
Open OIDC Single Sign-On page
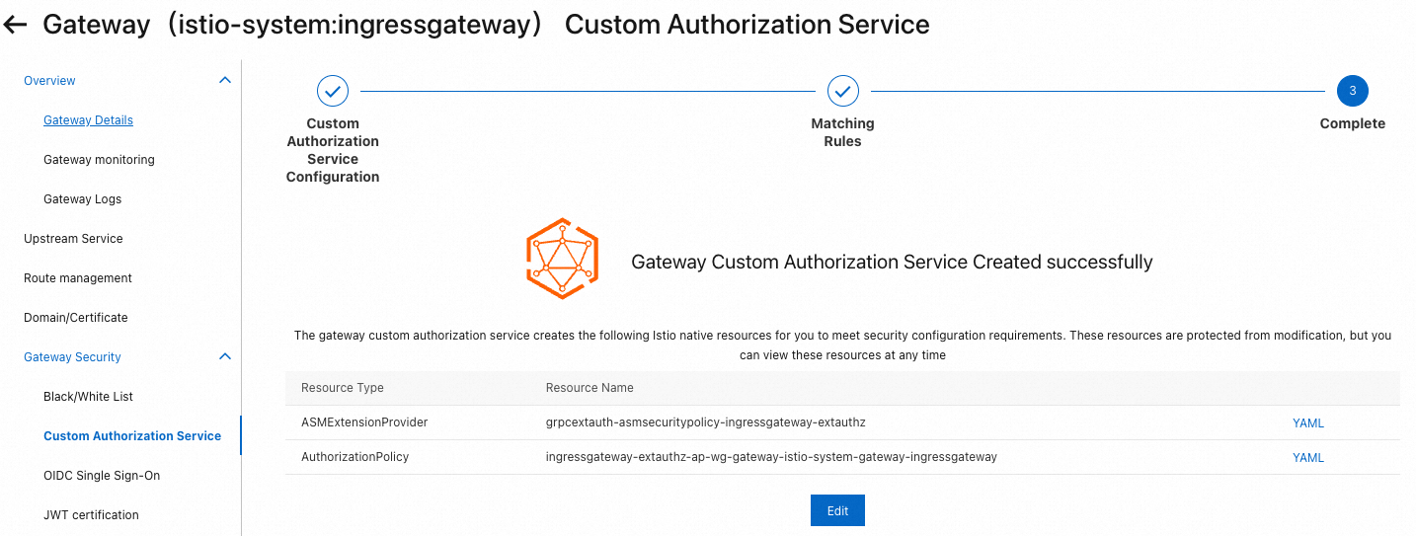coord(102,476)
